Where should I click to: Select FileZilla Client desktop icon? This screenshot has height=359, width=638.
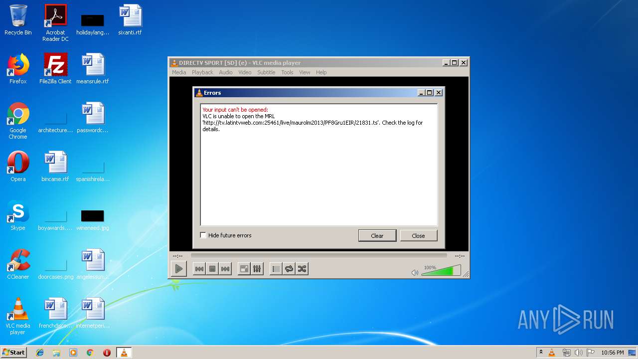click(55, 69)
